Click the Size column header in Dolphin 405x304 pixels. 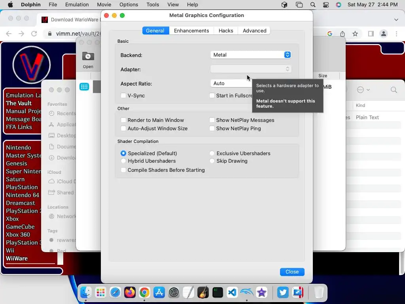[323, 76]
